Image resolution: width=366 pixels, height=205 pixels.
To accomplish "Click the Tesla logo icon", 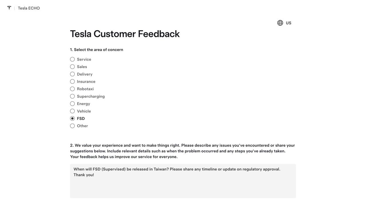I will (x=9, y=8).
